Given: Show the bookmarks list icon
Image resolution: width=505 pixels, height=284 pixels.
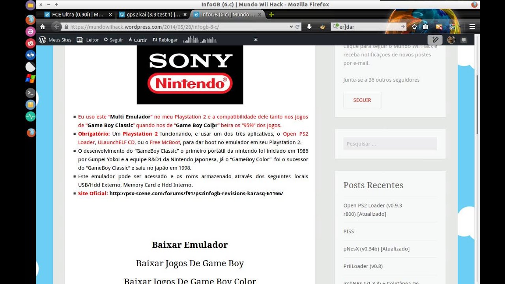Looking at the screenshot, I should tap(425, 27).
